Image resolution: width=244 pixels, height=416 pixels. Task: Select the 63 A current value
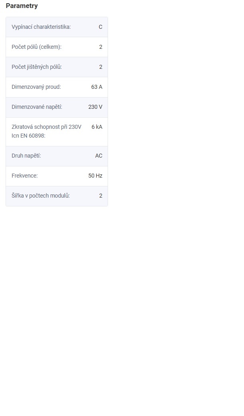point(97,87)
